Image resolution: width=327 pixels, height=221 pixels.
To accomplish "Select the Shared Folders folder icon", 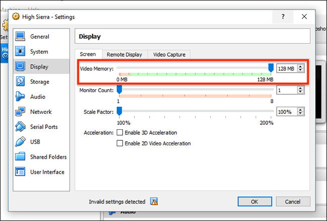I will click(20, 157).
